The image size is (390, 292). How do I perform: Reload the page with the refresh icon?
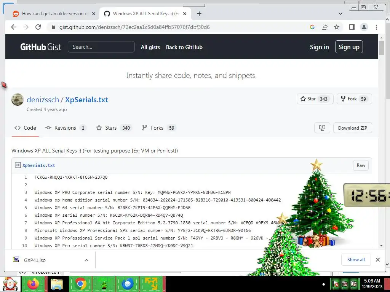(x=38, y=27)
